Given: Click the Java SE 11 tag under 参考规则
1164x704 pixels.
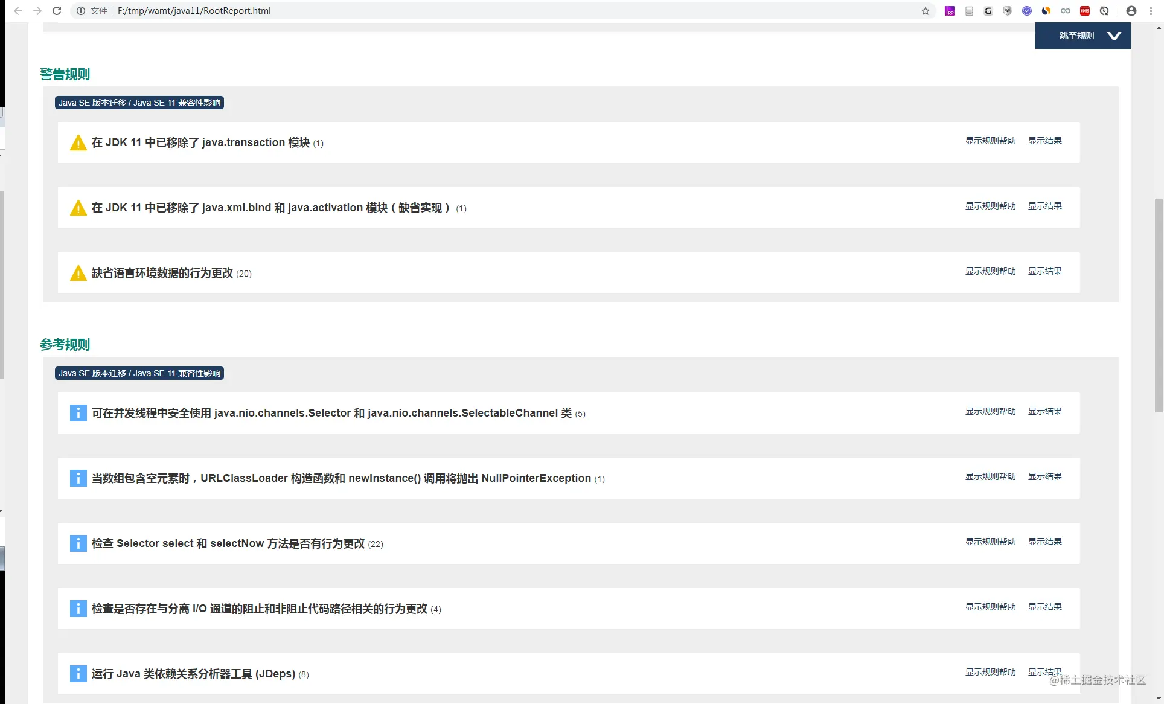Looking at the screenshot, I should 139,373.
